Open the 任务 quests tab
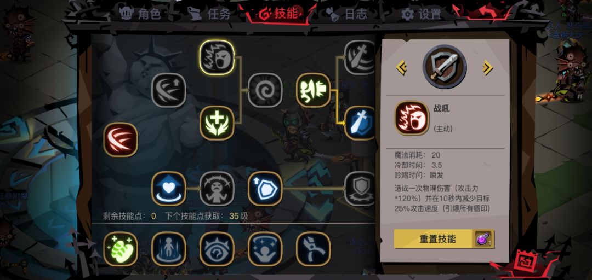Image resolution: width=592 pixels, height=280 pixels. click(209, 14)
